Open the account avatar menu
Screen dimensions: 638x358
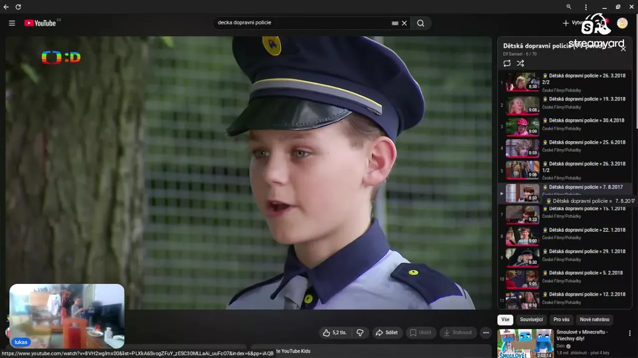tap(622, 23)
